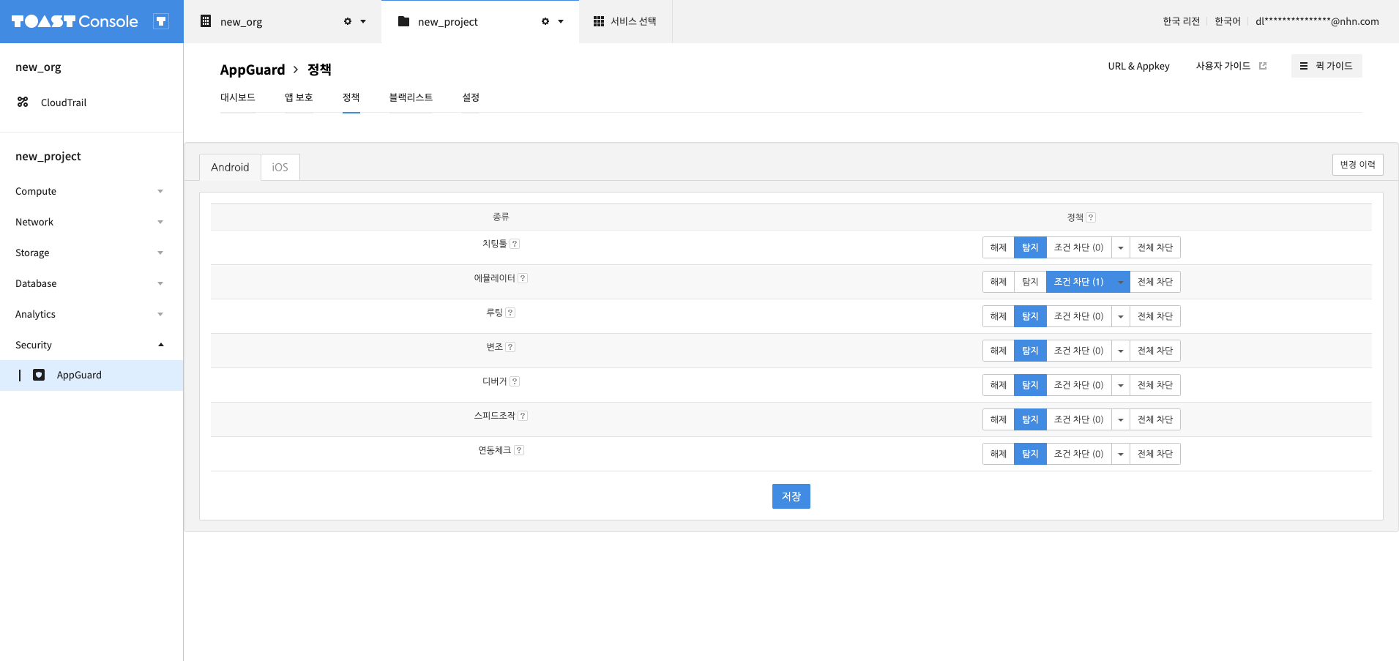Select 탐지 for 스피드조작 row

click(1030, 419)
